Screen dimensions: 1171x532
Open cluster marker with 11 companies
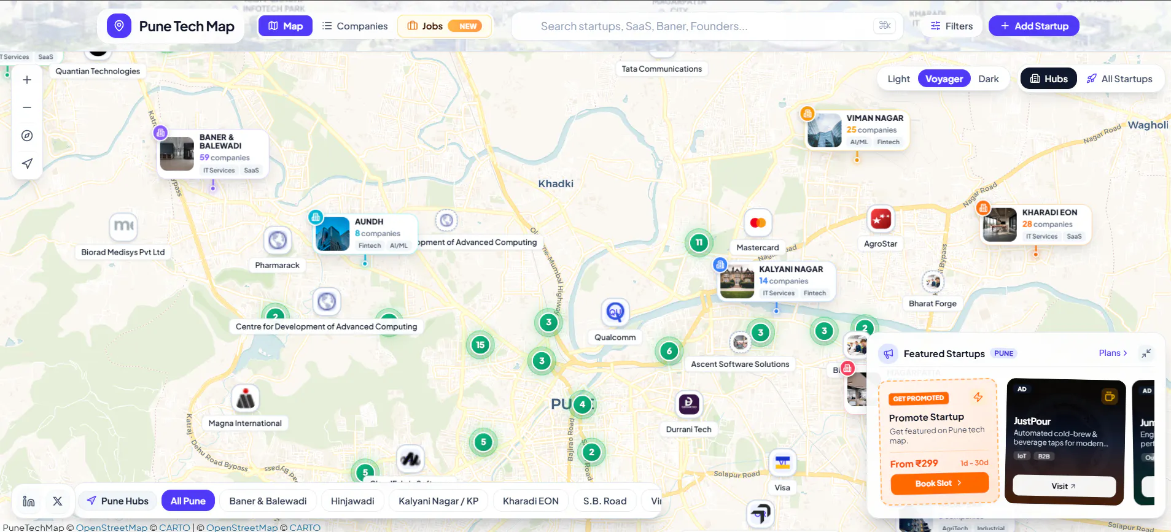pyautogui.click(x=699, y=242)
